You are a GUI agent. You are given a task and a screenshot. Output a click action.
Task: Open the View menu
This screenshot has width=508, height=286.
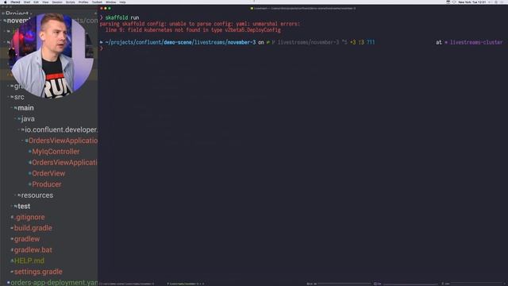(x=45, y=2)
